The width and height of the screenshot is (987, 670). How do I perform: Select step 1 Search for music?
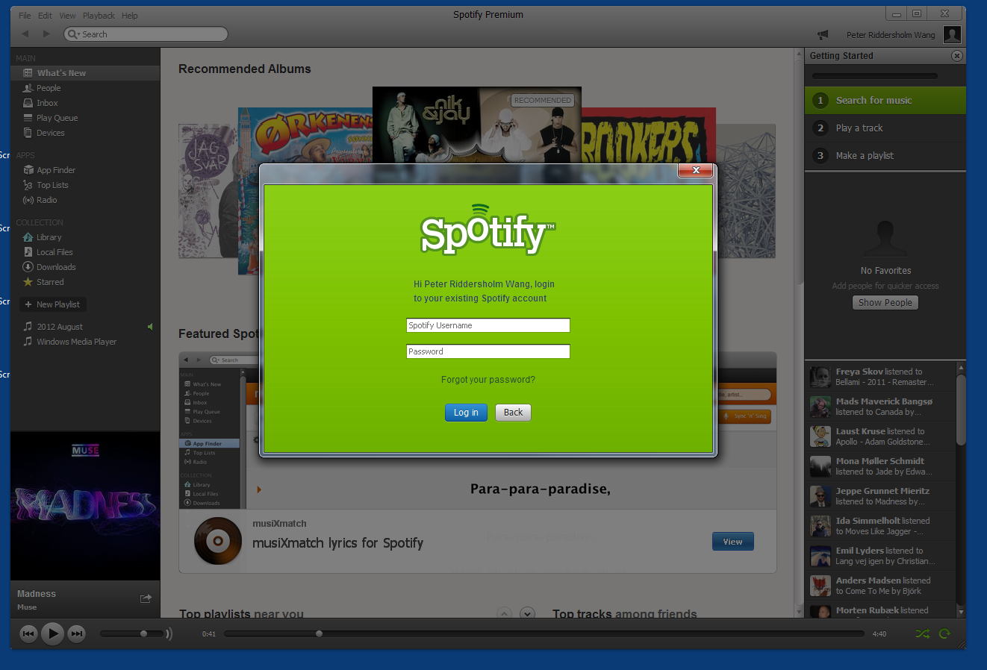pyautogui.click(x=885, y=101)
